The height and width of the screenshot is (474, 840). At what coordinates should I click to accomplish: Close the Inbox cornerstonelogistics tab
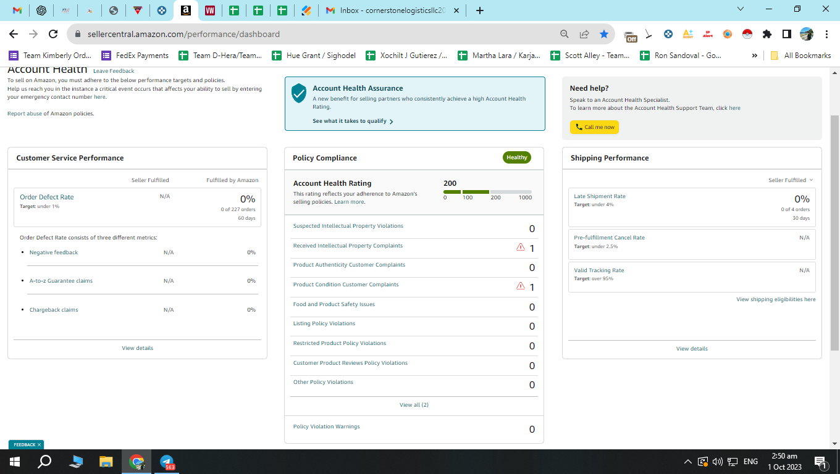click(455, 10)
